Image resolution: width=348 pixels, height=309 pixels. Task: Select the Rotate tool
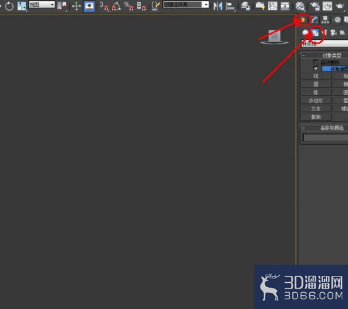pyautogui.click(x=9, y=6)
